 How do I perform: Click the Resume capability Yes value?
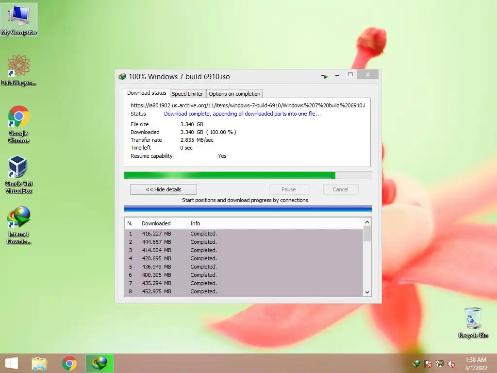pyautogui.click(x=222, y=156)
